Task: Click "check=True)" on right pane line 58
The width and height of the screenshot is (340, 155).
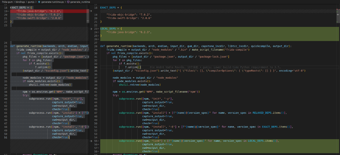Action: coord(151,151)
